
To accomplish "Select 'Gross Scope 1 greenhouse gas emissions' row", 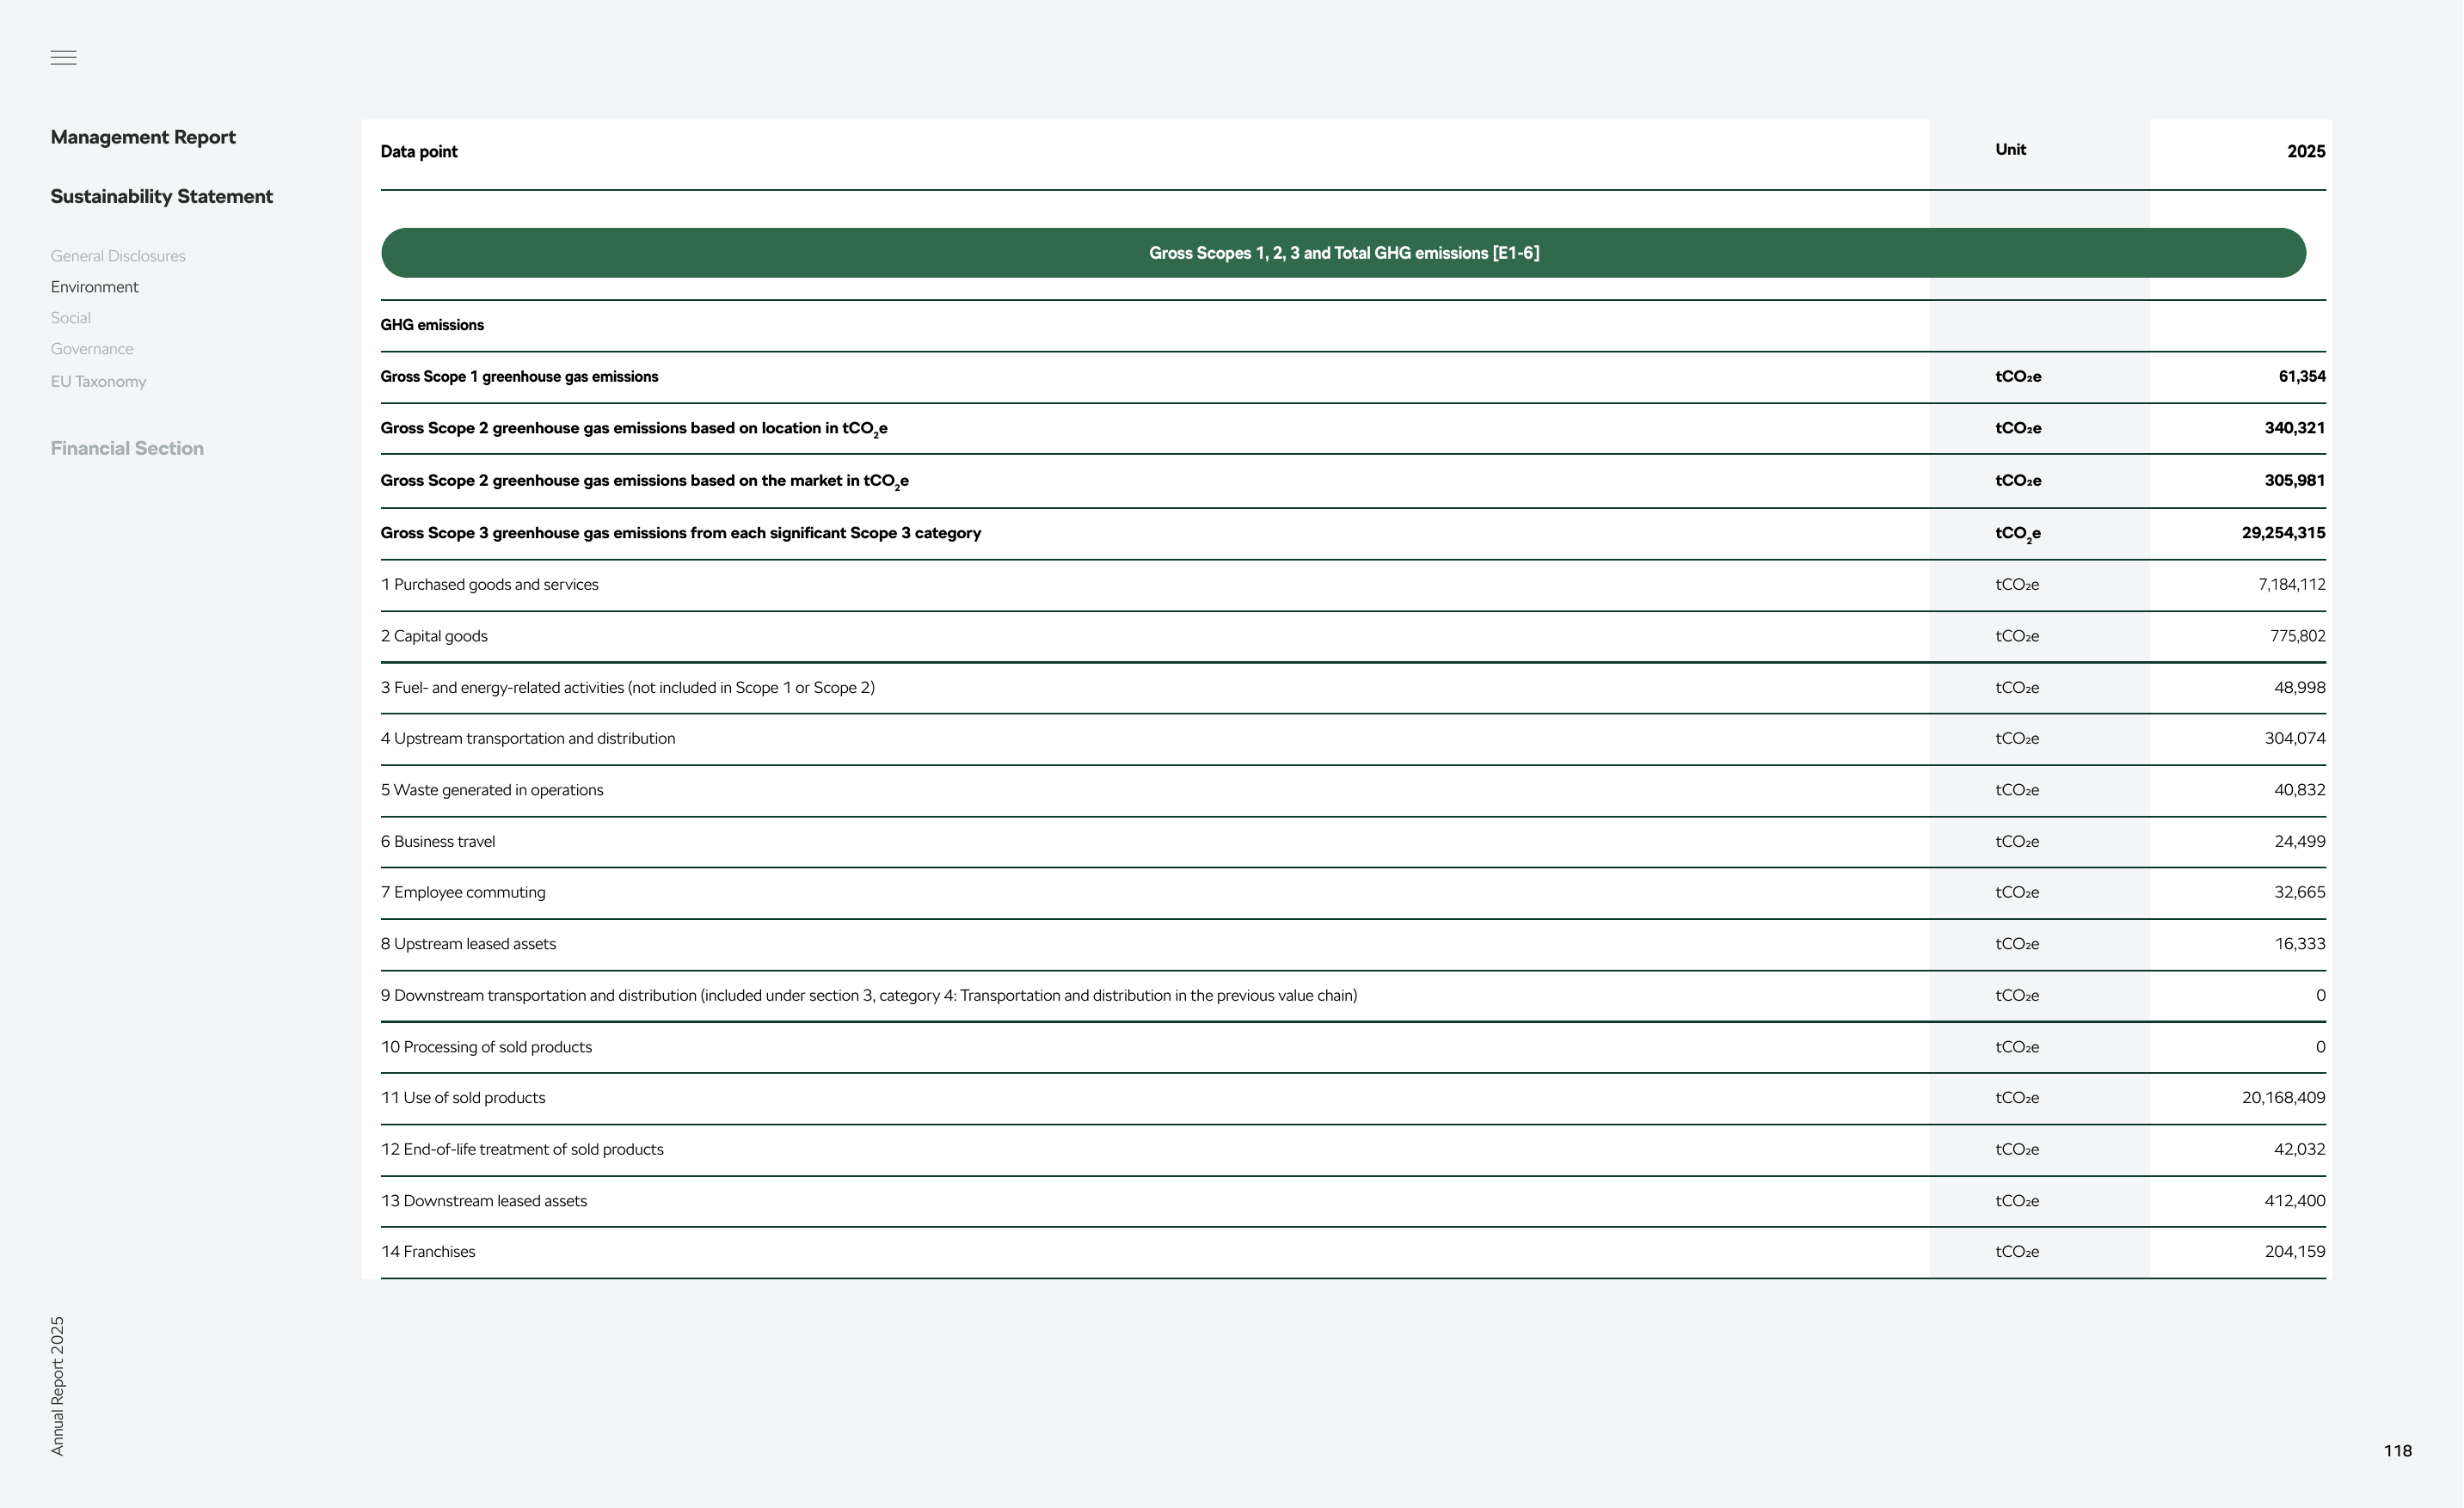I will (x=1353, y=377).
